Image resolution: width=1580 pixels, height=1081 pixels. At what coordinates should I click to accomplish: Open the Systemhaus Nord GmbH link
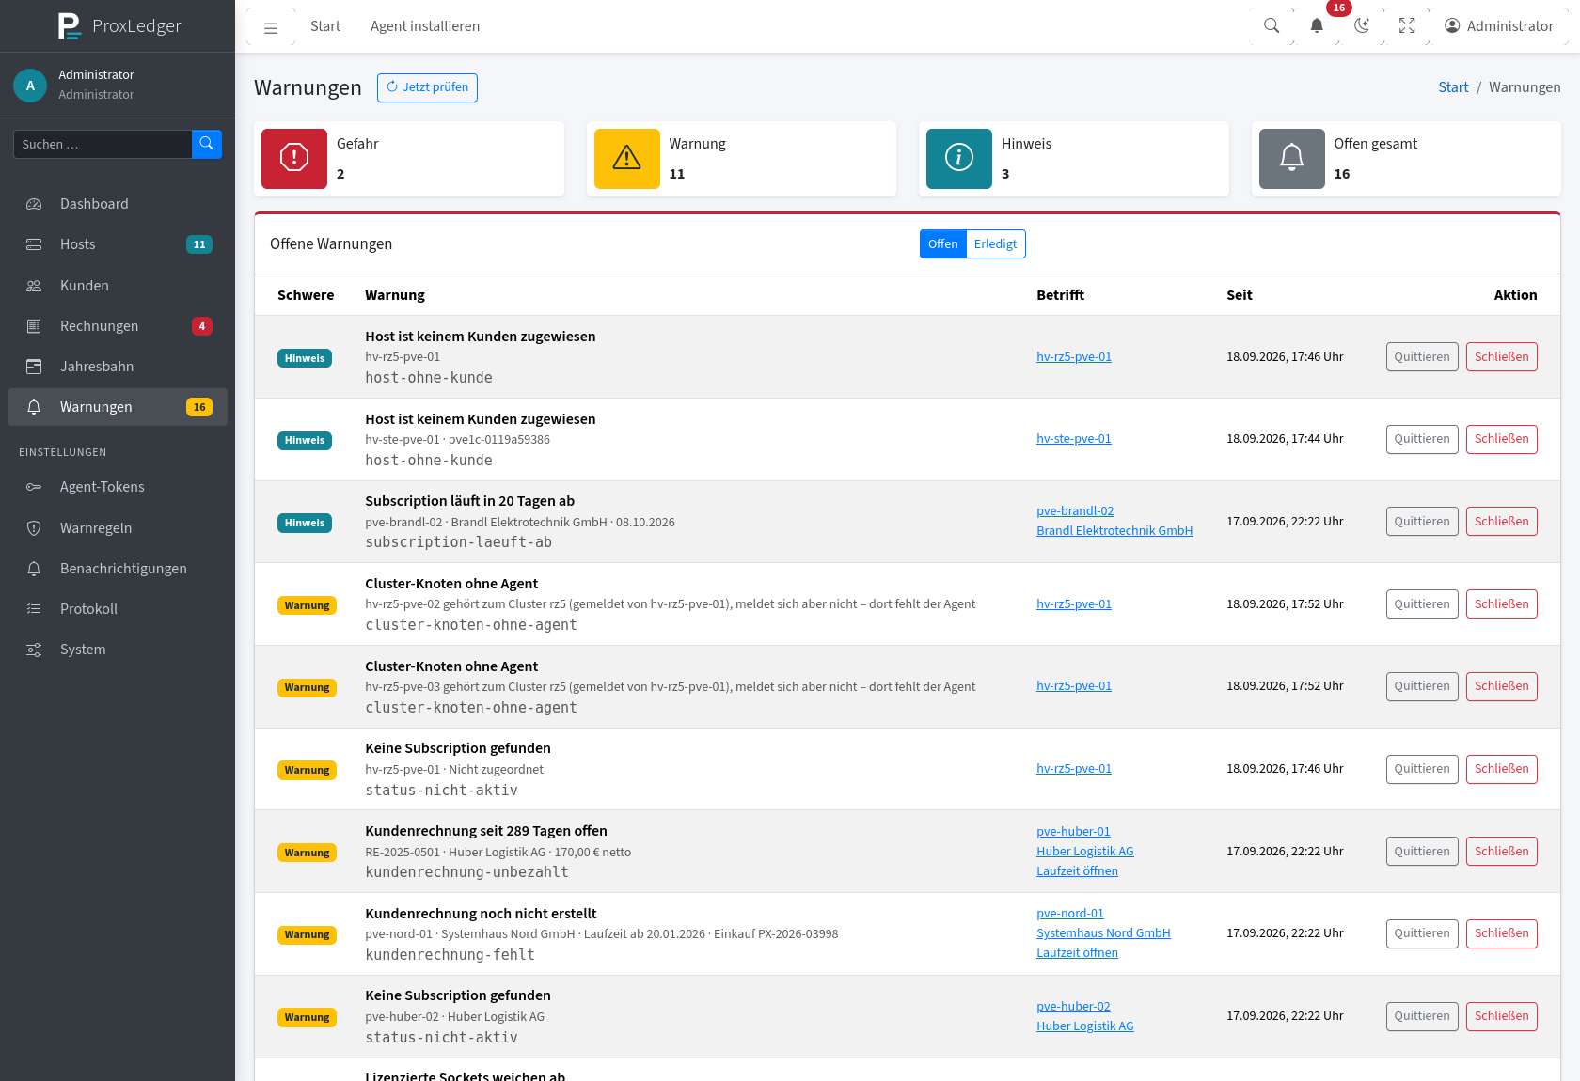pos(1103,933)
